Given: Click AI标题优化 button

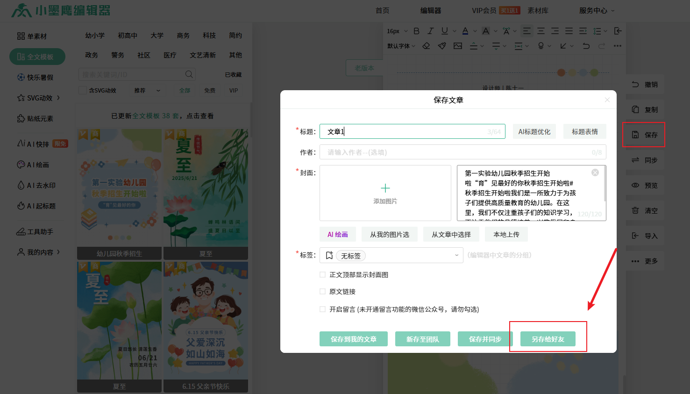Looking at the screenshot, I should coord(534,131).
